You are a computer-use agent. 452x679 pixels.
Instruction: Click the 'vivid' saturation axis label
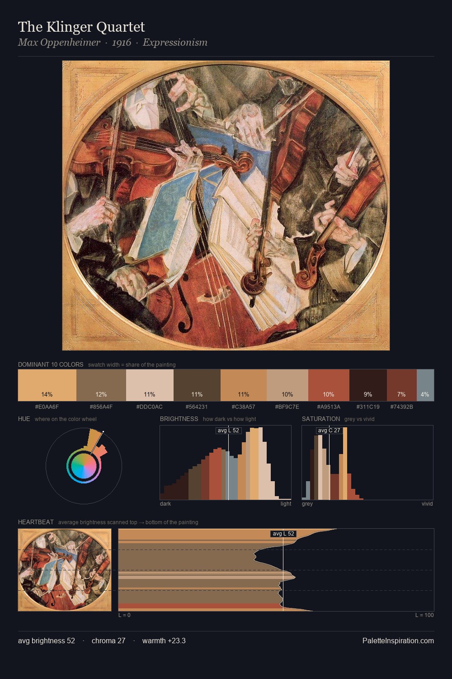[427, 503]
